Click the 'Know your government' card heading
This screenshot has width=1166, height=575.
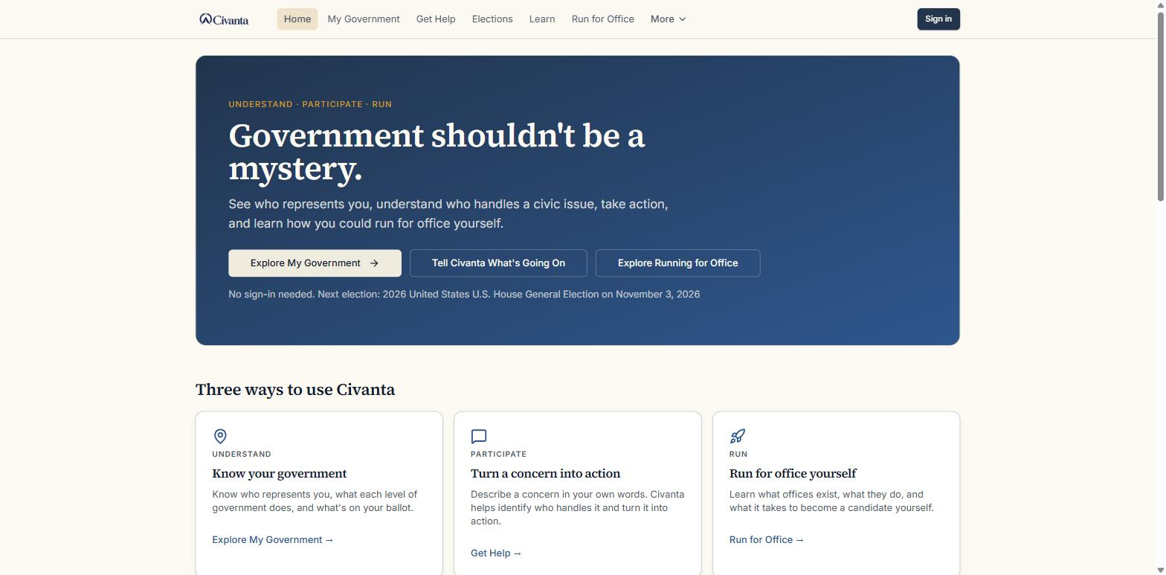(280, 474)
